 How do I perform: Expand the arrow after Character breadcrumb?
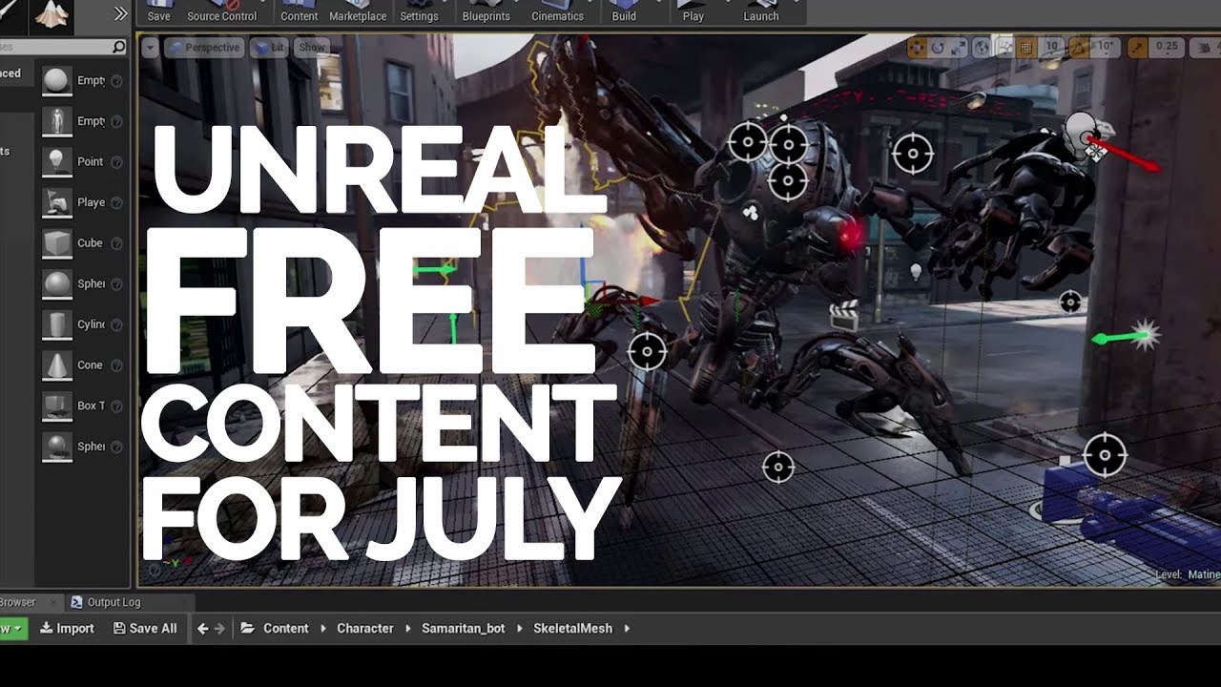click(x=407, y=628)
